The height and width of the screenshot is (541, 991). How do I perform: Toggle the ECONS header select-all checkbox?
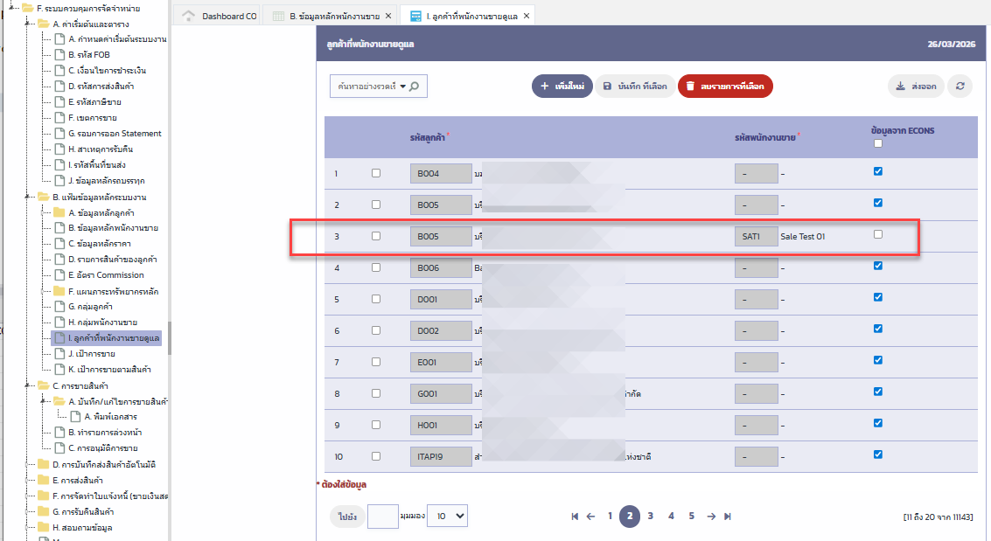[x=878, y=143]
